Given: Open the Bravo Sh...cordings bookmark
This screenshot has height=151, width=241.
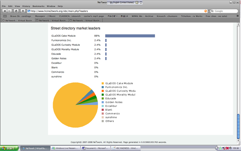Looking at the screenshot, I should 21,16.
